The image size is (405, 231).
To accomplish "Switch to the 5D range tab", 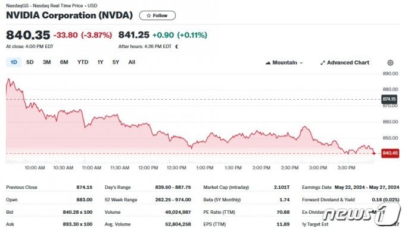I will coord(30,62).
